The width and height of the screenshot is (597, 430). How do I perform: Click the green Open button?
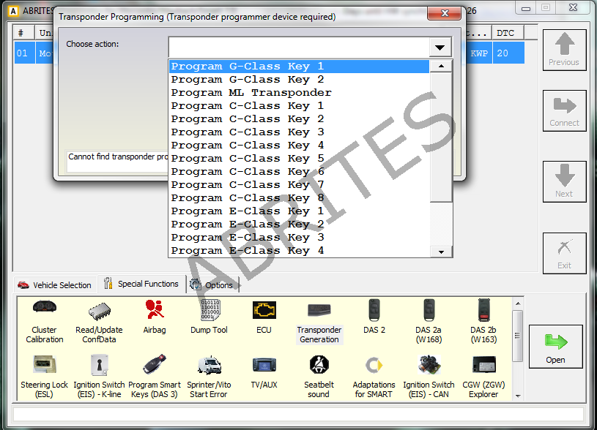point(555,347)
